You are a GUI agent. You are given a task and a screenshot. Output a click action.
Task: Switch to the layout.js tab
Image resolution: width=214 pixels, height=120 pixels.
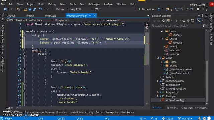[11, 16]
